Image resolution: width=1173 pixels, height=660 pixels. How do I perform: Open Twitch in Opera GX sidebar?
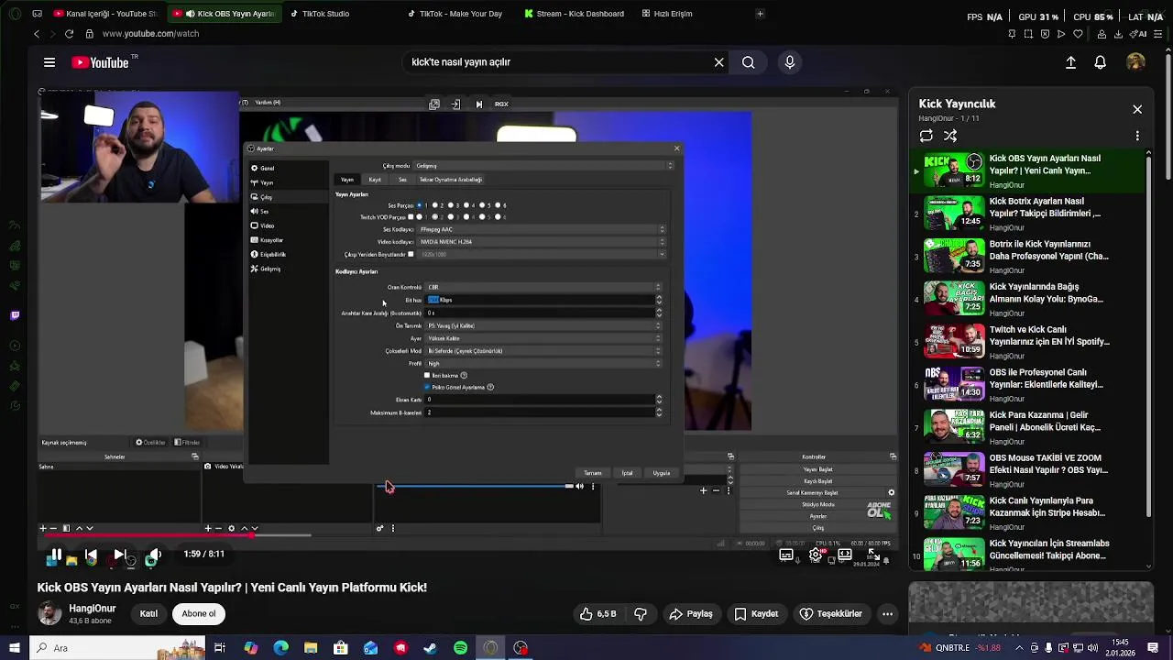click(x=15, y=316)
